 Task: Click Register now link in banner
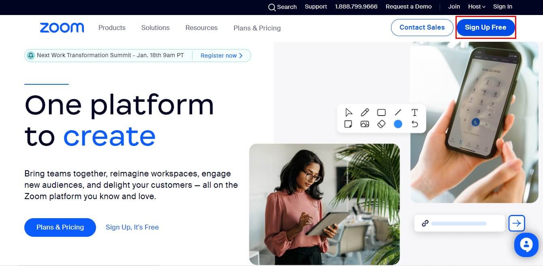click(222, 56)
